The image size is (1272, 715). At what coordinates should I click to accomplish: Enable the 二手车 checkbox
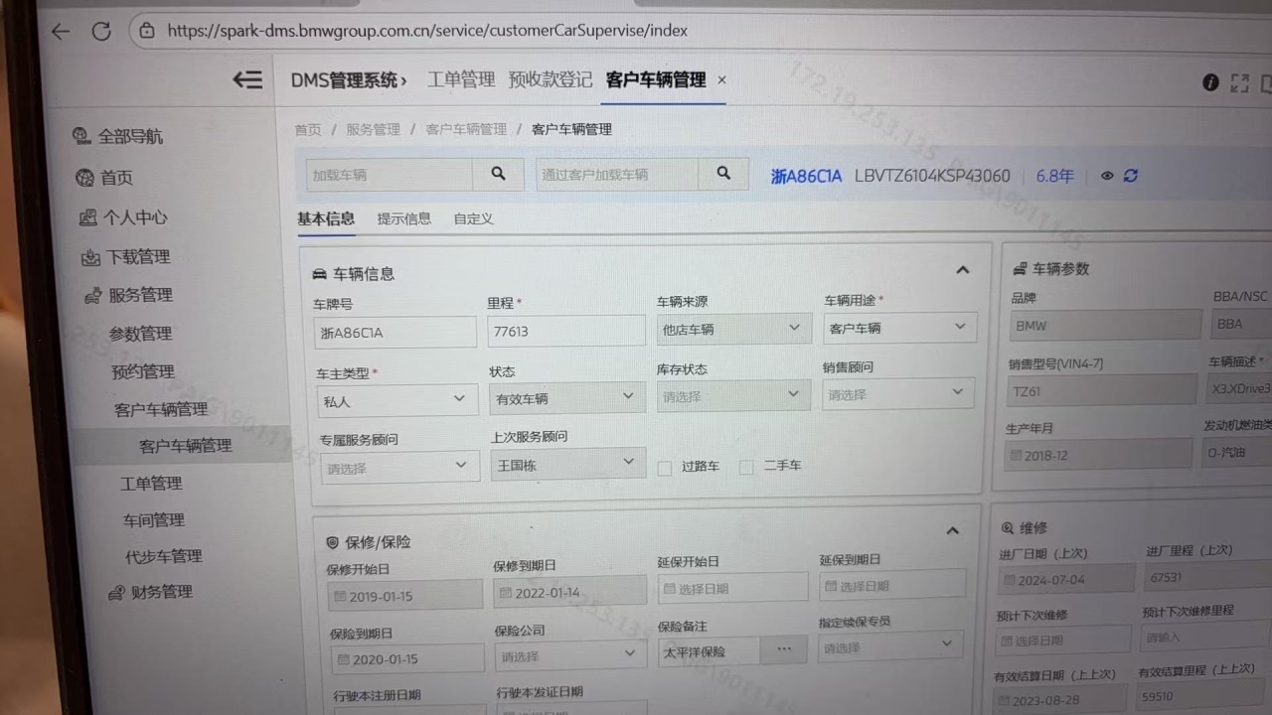pos(746,467)
